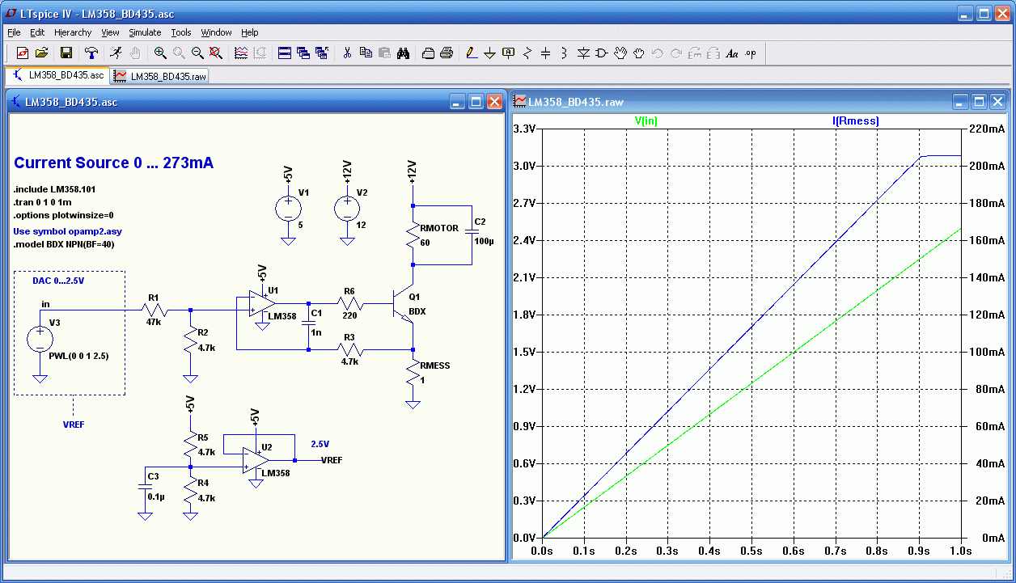This screenshot has width=1016, height=583.
Task: Click the 3.3V left axis label
Action: (x=526, y=129)
